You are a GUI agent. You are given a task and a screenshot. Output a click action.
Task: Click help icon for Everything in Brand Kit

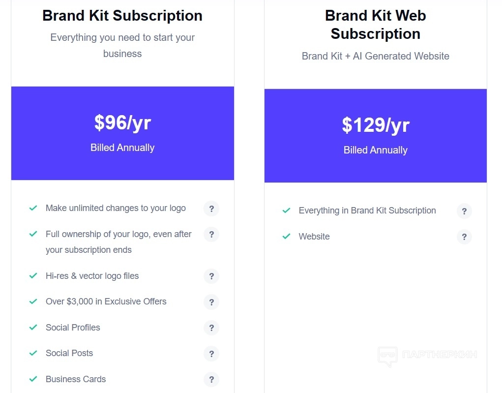pyautogui.click(x=464, y=211)
